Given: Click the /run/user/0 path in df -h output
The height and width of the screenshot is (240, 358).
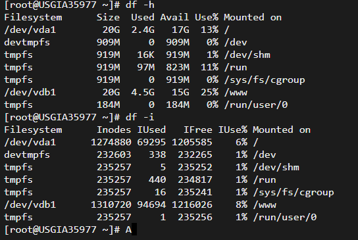Looking at the screenshot, I should (x=256, y=105).
